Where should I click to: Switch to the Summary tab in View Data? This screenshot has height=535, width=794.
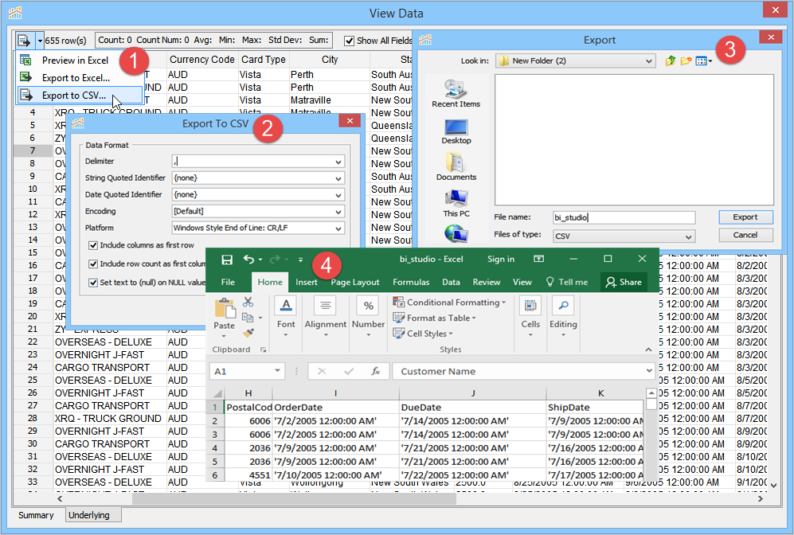(x=36, y=515)
